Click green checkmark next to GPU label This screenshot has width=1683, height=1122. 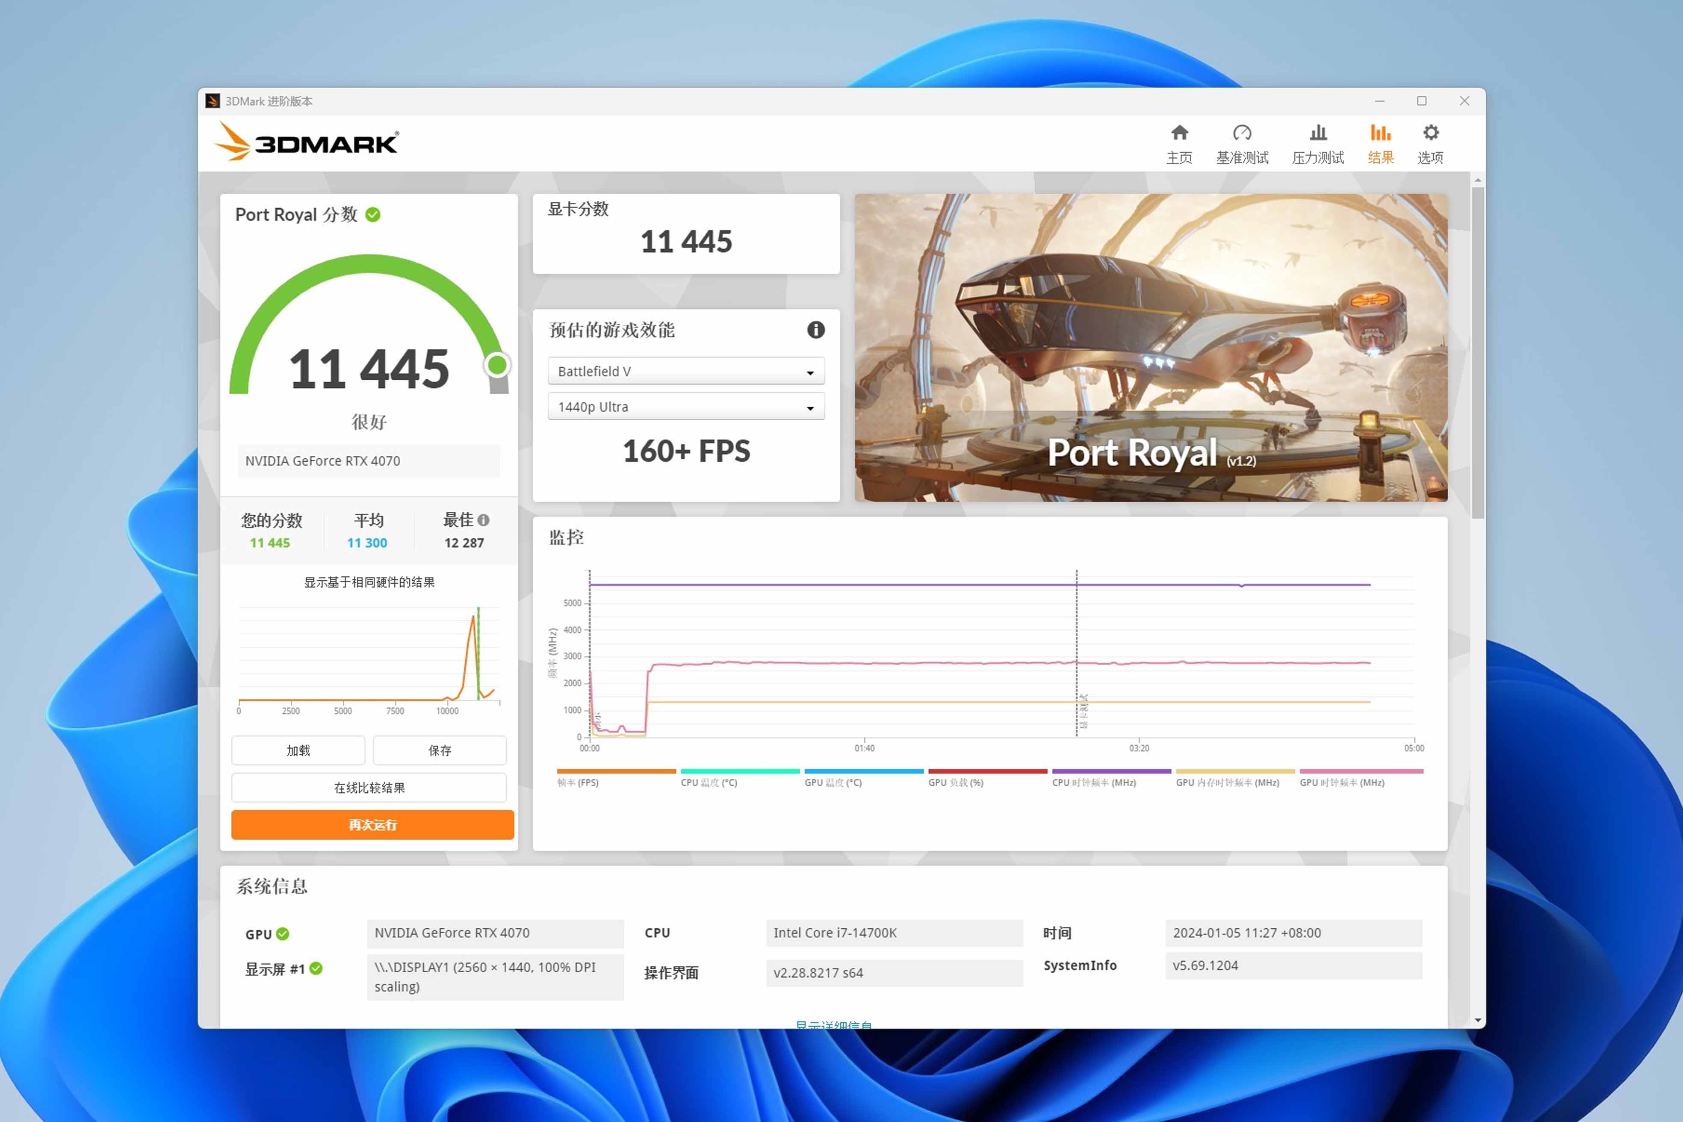pyautogui.click(x=283, y=934)
